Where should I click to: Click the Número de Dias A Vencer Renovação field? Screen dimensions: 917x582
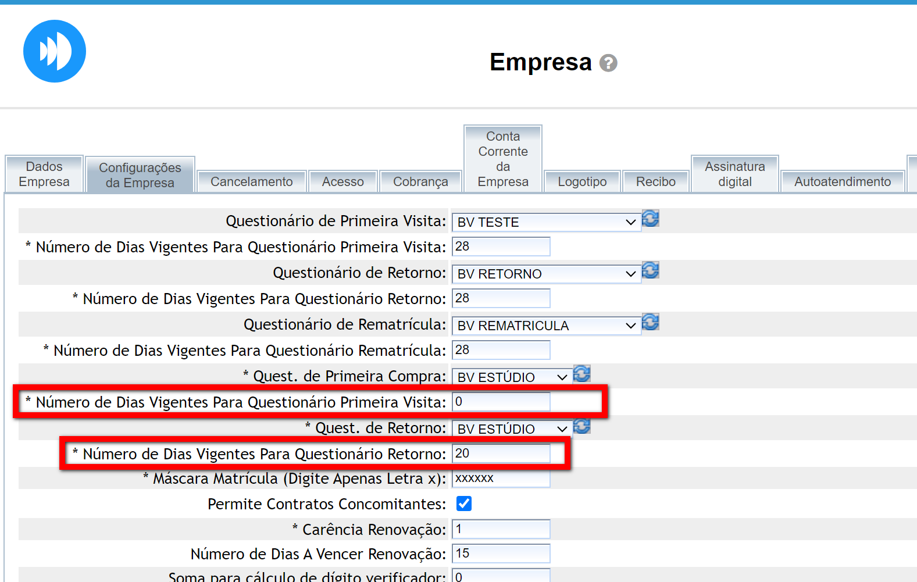click(501, 554)
